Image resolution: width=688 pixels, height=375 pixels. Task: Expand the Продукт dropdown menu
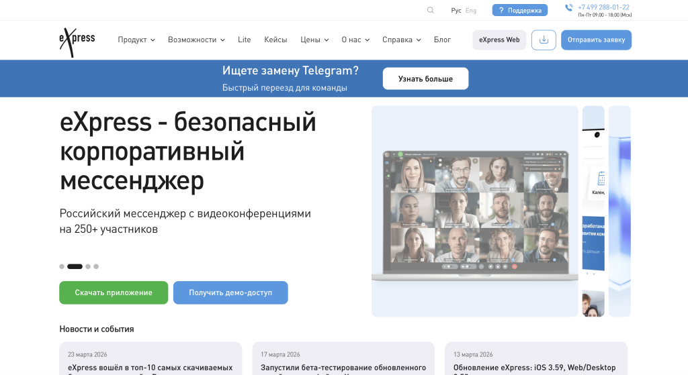[x=136, y=40]
